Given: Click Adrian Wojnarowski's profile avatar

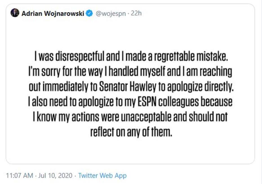Looking at the screenshot, I should coord(15,13).
